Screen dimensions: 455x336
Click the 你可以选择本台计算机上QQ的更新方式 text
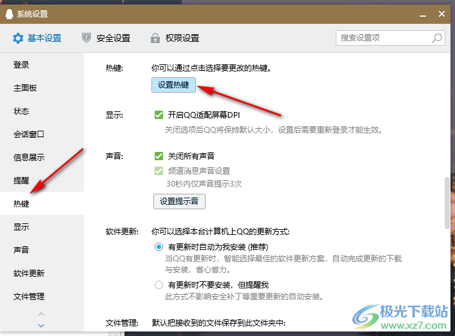coord(220,232)
